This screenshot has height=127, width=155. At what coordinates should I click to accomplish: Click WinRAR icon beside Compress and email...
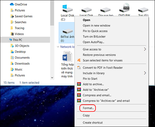[79, 95]
